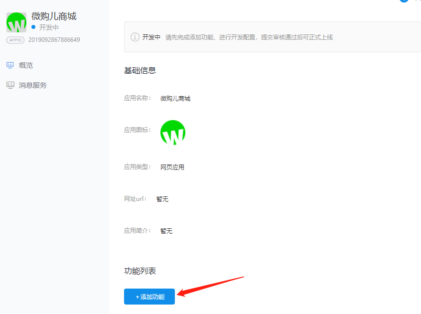Click the 基础信息 section heading
Viewport: 421px width, 314px height.
click(140, 70)
